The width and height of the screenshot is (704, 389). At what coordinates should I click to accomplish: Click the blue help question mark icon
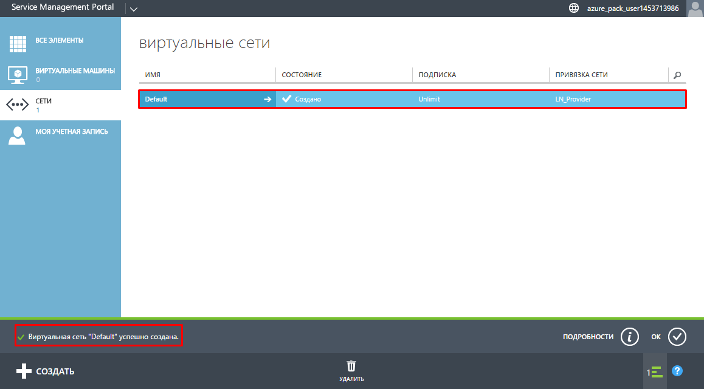tap(677, 371)
